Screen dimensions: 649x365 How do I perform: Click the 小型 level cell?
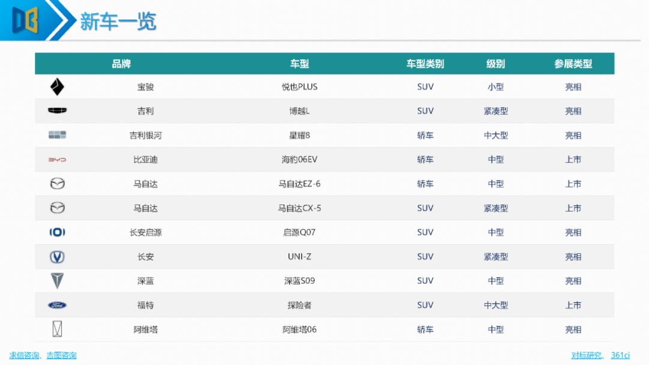pos(495,87)
